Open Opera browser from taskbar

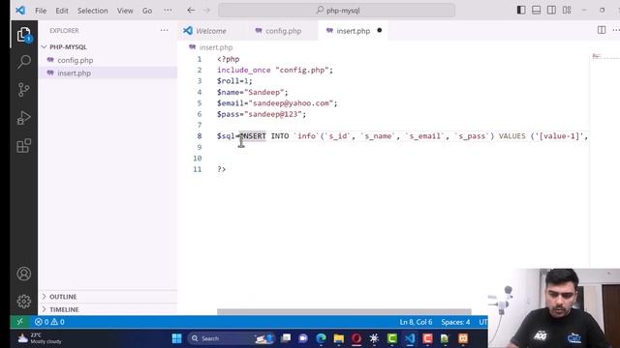point(356,338)
